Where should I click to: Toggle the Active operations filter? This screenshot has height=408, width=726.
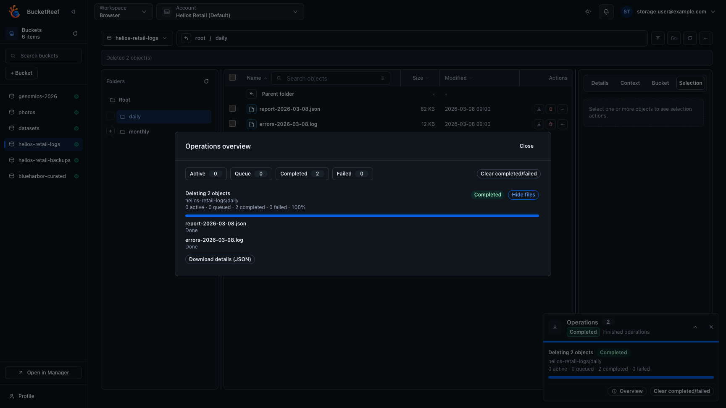(206, 174)
